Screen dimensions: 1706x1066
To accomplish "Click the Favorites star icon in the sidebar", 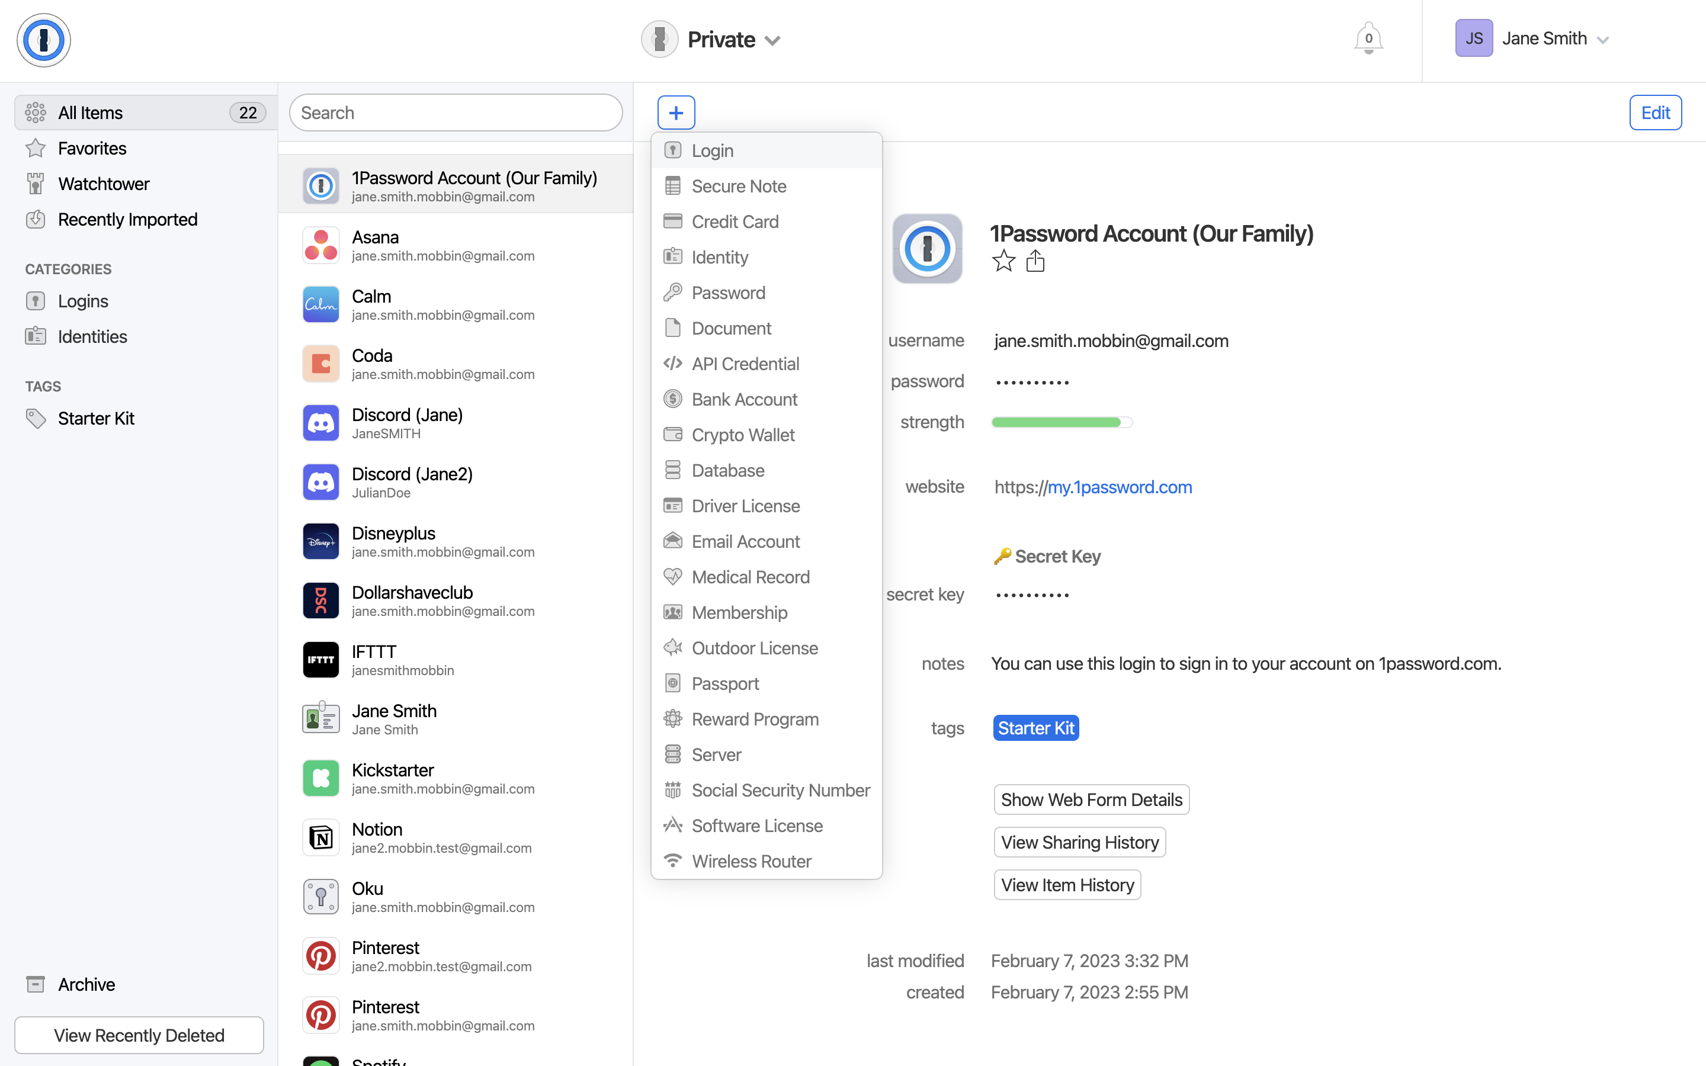I will 36,148.
